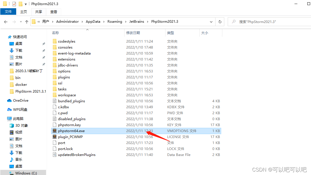
Task: Expand chevron after JetBrains breadcrumb
Action: [x=148, y=22]
